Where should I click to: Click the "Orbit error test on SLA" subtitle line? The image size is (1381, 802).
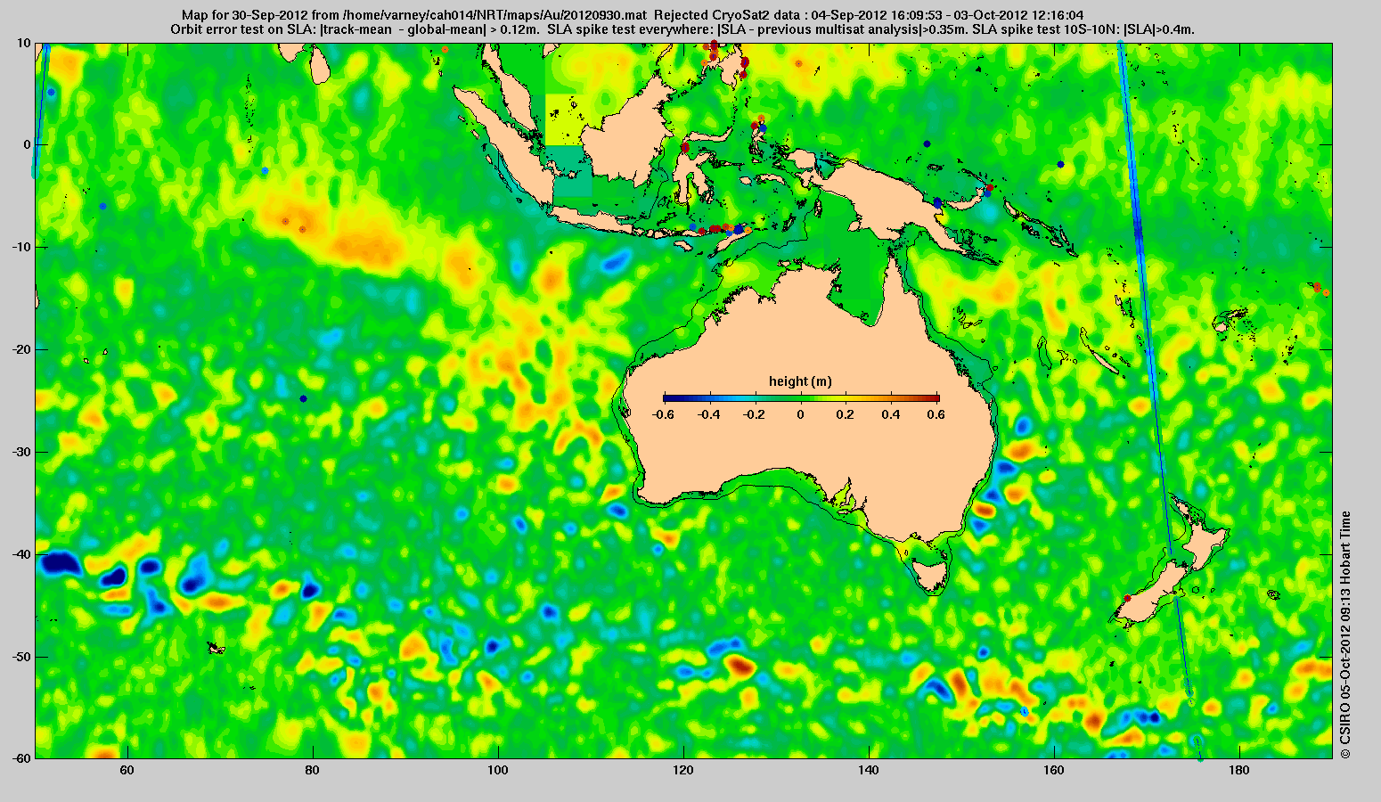pyautogui.click(x=682, y=29)
